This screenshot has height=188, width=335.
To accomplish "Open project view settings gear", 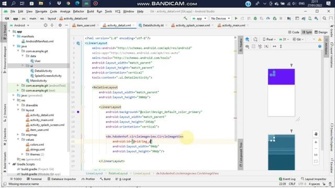I will 60,25.
